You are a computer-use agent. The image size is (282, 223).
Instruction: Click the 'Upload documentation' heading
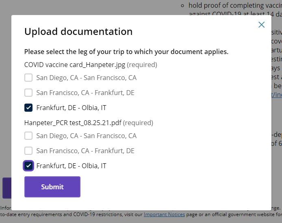pyautogui.click(x=78, y=32)
